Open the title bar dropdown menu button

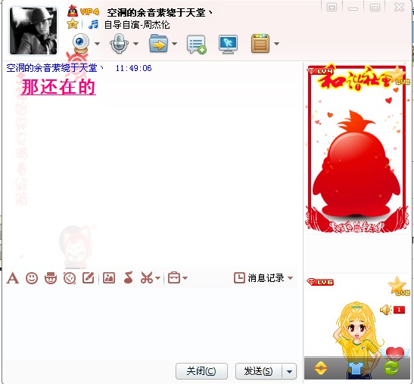tap(332, 7)
